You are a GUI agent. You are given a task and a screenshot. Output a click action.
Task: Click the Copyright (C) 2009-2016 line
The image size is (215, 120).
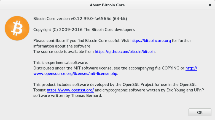click(x=84, y=29)
